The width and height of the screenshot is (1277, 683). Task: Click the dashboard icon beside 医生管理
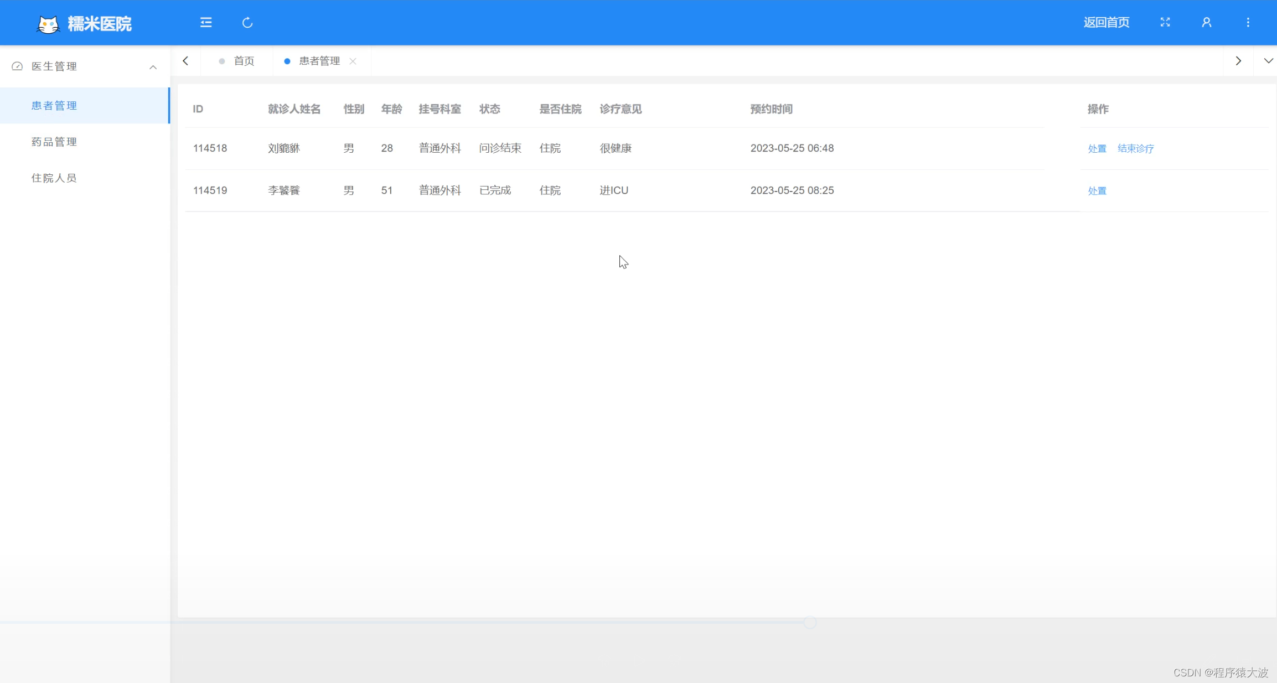click(x=17, y=66)
